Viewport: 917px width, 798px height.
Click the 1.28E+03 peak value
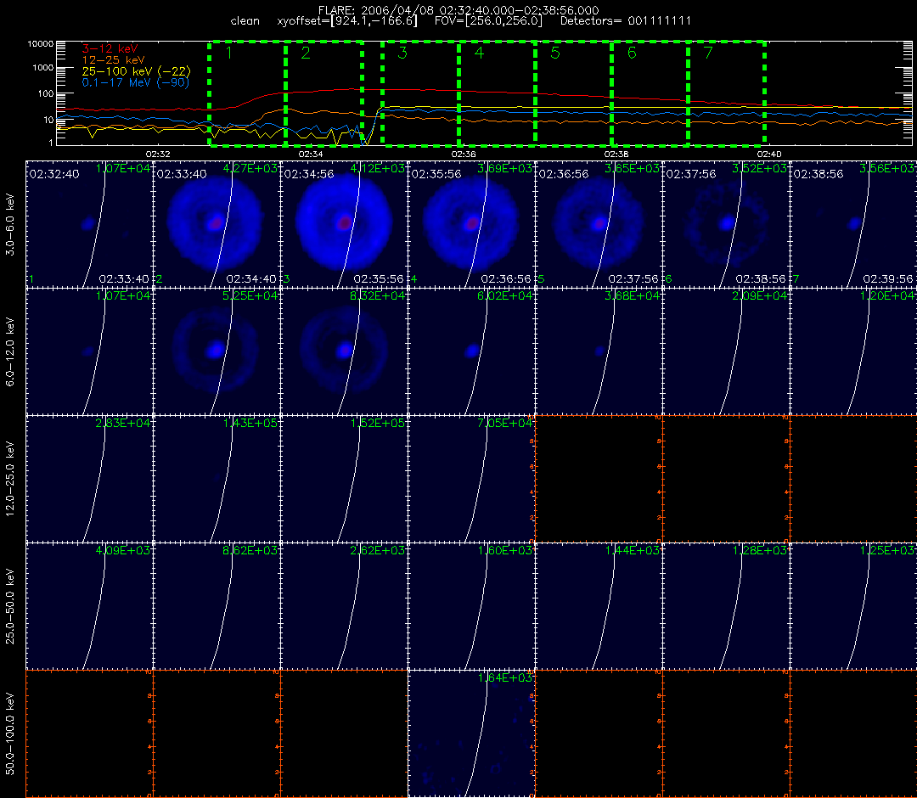pyautogui.click(x=760, y=550)
